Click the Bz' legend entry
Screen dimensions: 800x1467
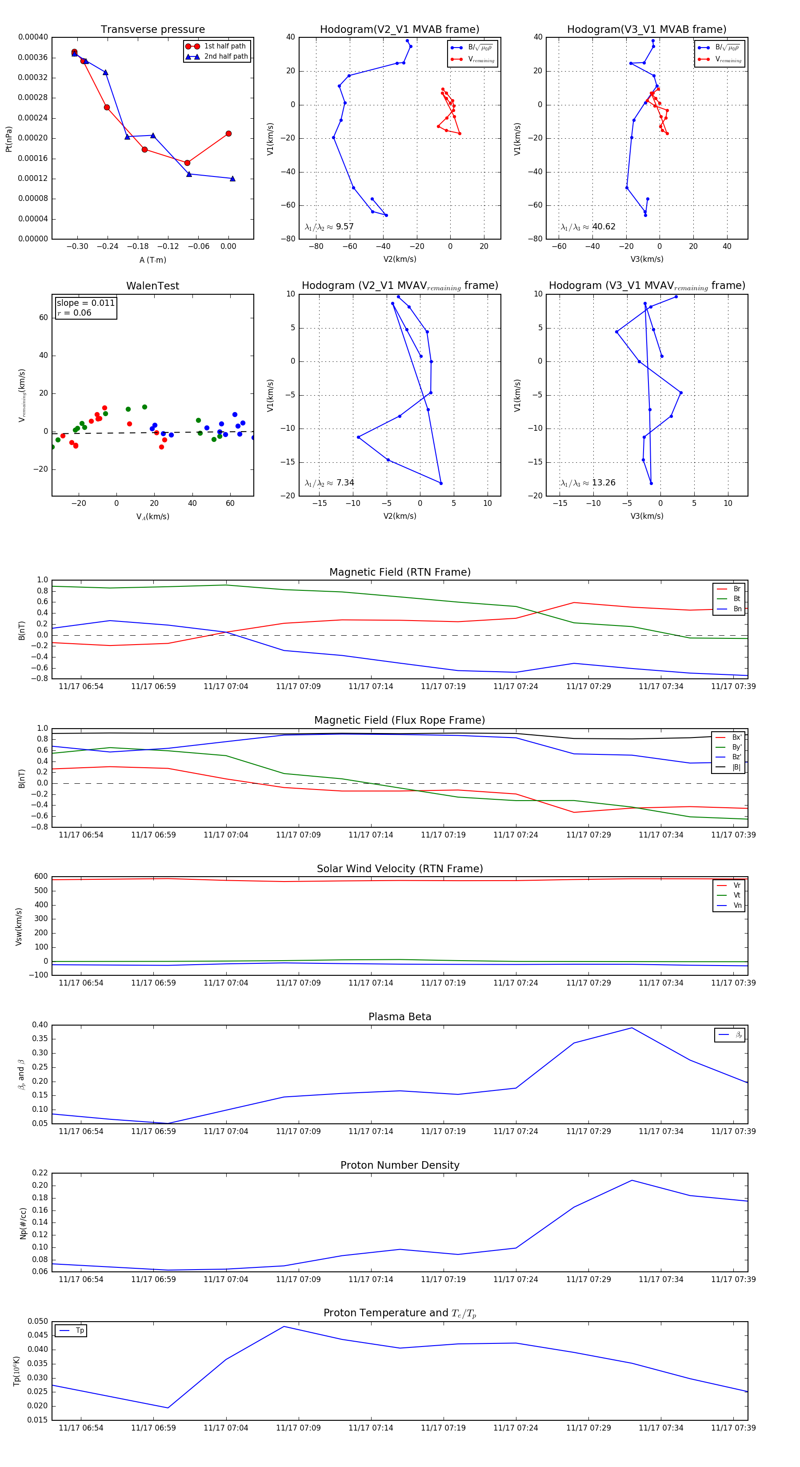[728, 757]
